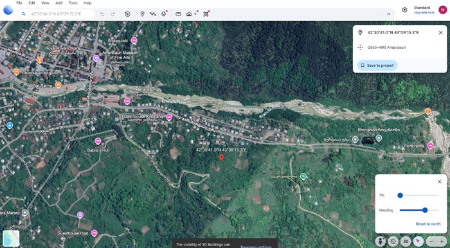
Task: Open the minimap thumbnail
Action: [11, 238]
